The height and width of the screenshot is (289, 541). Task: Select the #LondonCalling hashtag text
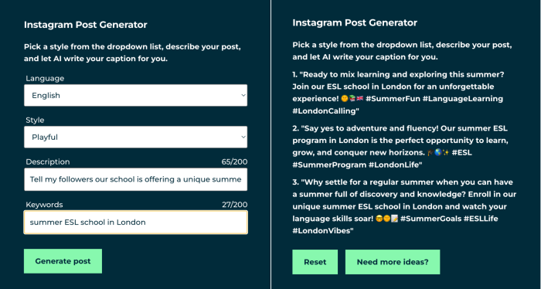tap(324, 111)
